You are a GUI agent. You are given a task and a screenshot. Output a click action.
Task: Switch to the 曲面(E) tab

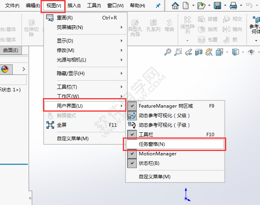pos(11,50)
